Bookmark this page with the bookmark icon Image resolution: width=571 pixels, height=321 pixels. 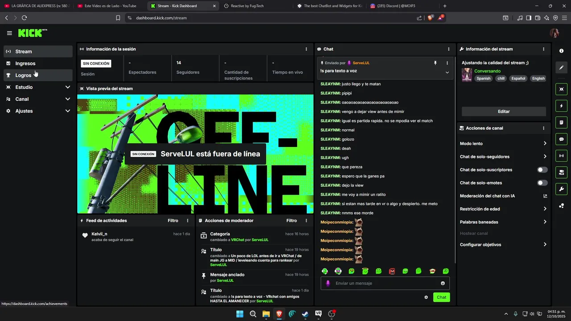[118, 18]
